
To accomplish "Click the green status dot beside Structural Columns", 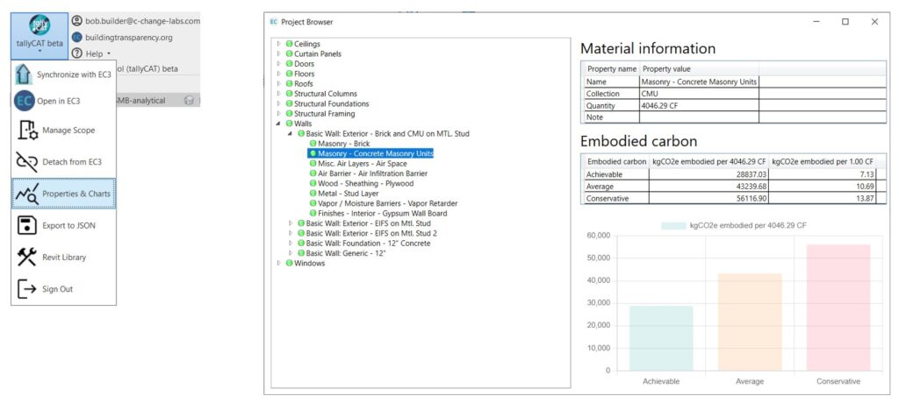I will click(290, 94).
